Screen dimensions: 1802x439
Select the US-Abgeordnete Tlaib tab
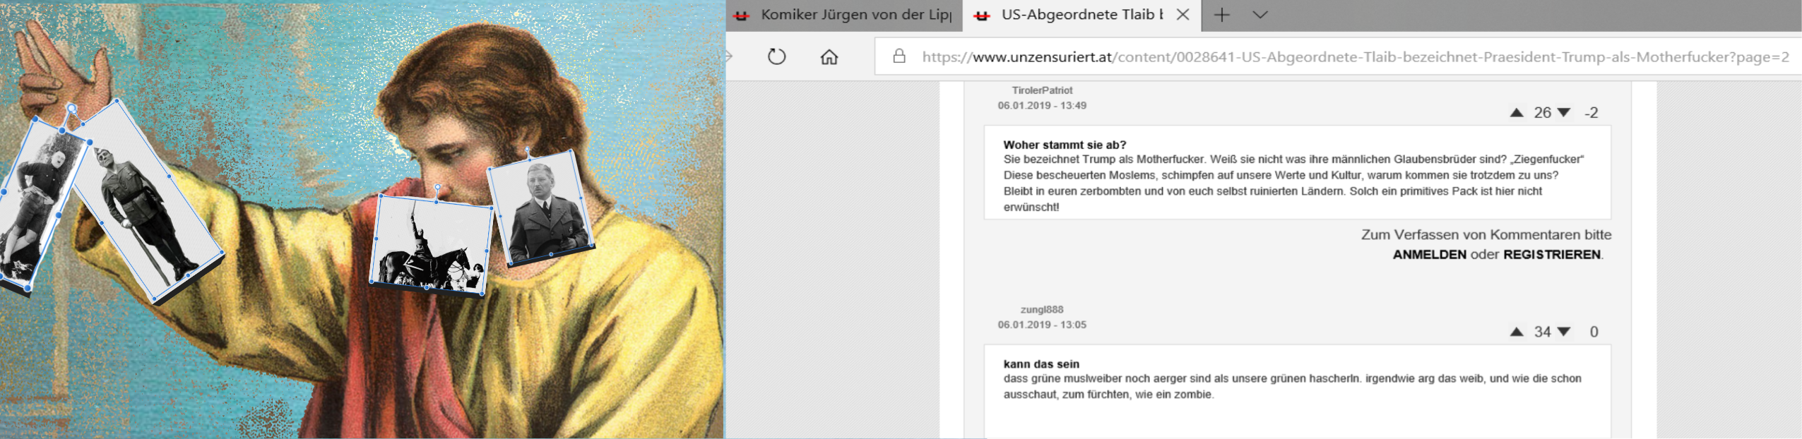pyautogui.click(x=1074, y=15)
